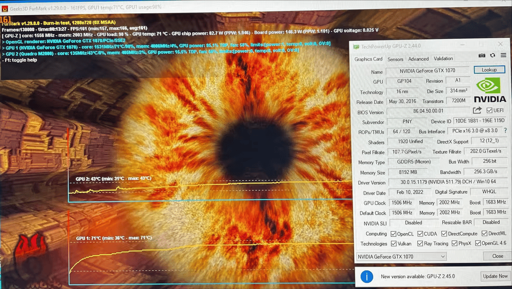Toggle the Vulkan checkbox
Viewport: 512px width, 289px height.
[394, 244]
